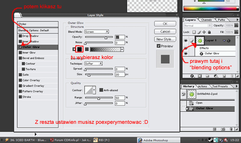241x143 pixels.
Task: Enable Bevel and Emboss checkbox
Action: [20, 58]
